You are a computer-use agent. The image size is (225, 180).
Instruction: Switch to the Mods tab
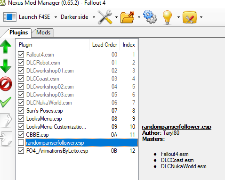tap(43, 33)
